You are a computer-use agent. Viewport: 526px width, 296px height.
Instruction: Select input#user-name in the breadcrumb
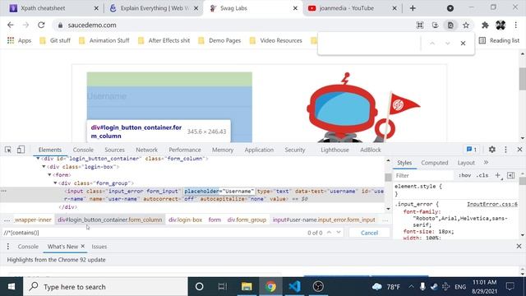click(324, 220)
